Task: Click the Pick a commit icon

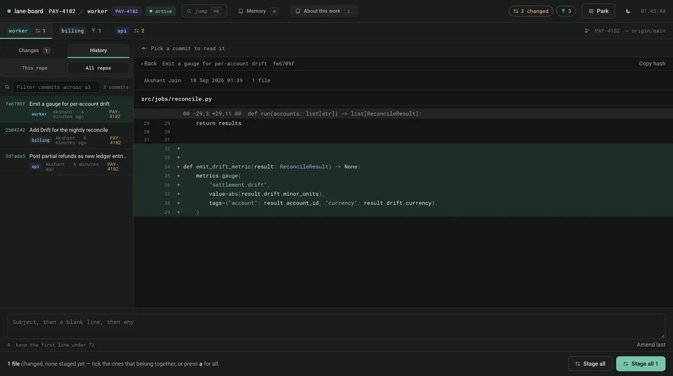Action: 144,48
